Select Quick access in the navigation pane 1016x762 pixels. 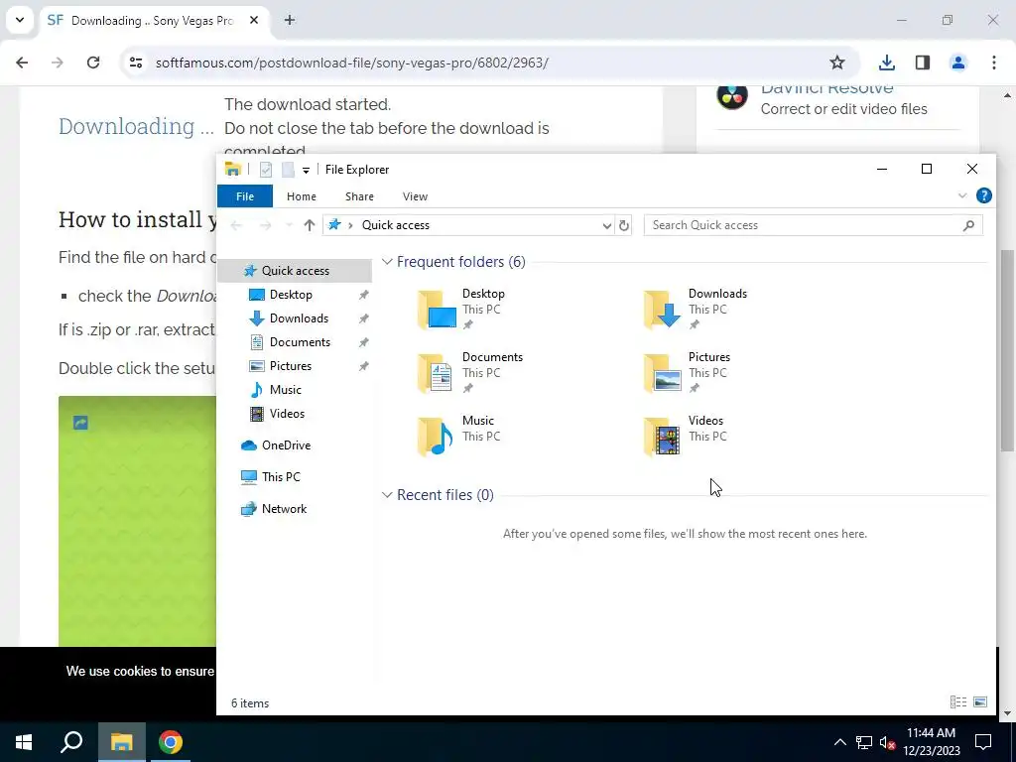[295, 270]
